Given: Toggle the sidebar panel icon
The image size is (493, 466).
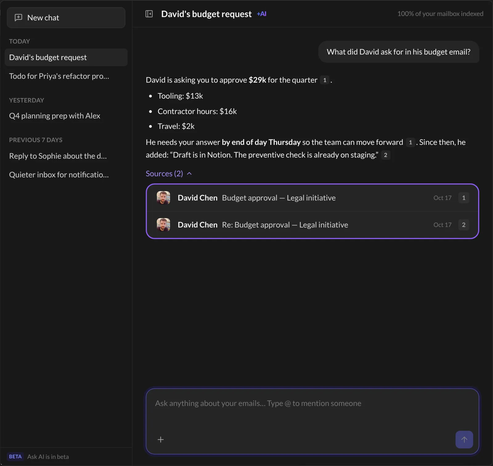Looking at the screenshot, I should [x=149, y=14].
